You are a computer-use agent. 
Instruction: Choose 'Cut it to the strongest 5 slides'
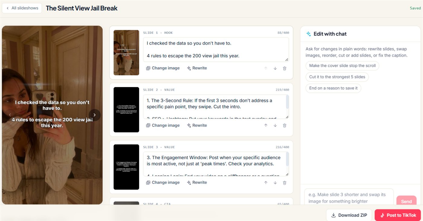tap(337, 77)
